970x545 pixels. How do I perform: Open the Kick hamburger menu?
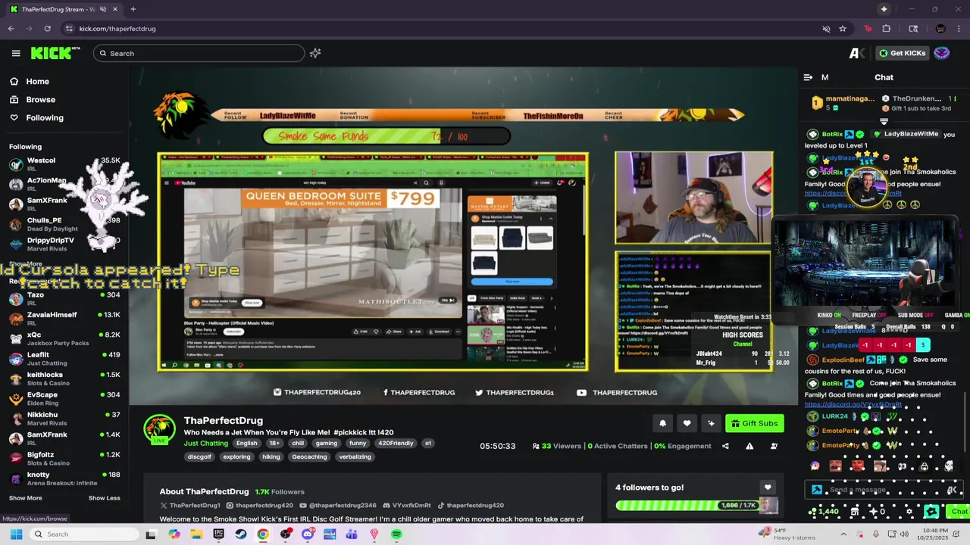(x=16, y=53)
